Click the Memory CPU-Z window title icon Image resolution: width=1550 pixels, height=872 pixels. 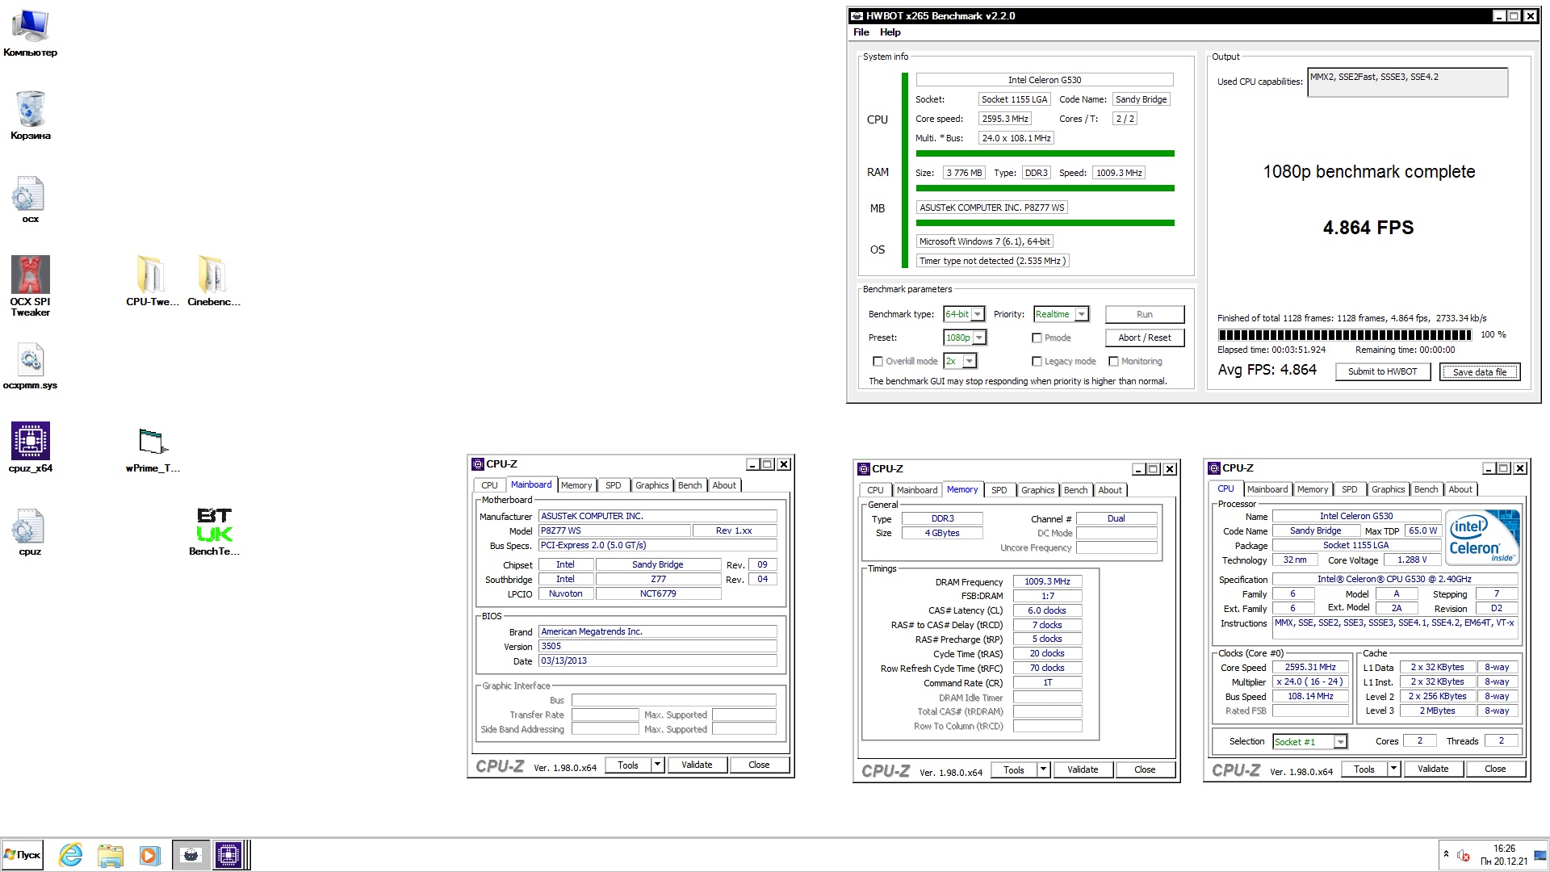(864, 469)
